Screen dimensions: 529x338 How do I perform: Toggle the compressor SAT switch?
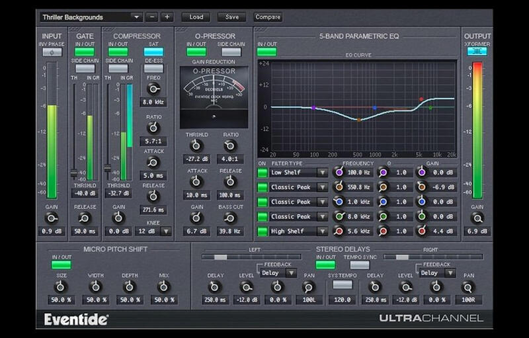point(153,52)
